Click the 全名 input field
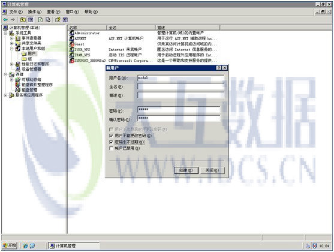The height and width of the screenshot is (252, 334). pos(180,87)
